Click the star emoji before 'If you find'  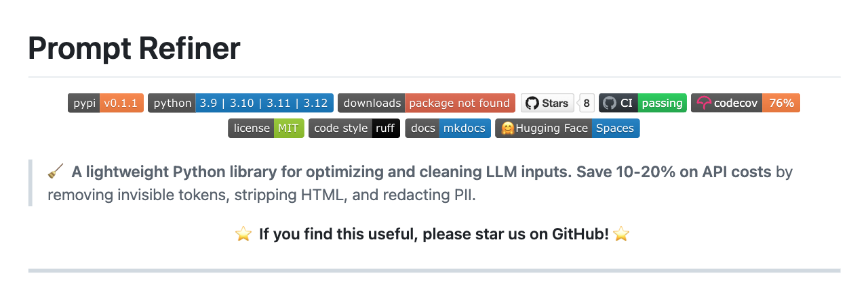[x=243, y=235]
